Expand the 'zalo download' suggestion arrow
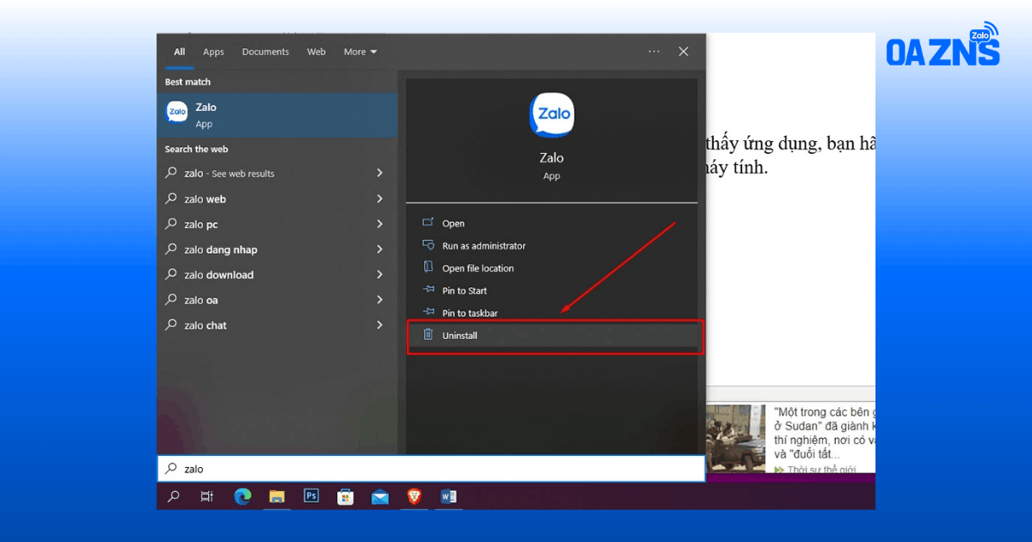 [379, 274]
